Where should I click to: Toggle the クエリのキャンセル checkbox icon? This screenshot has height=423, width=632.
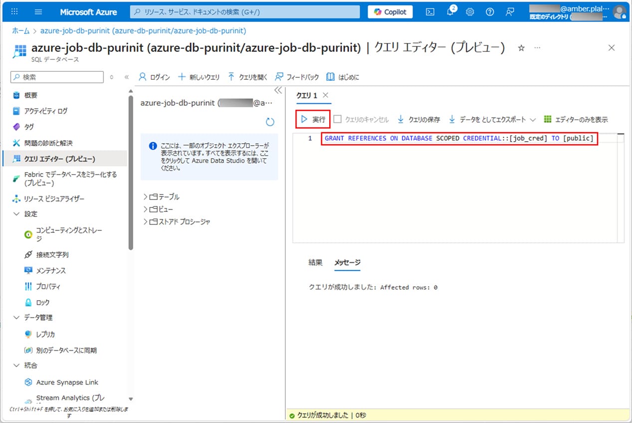click(x=338, y=120)
